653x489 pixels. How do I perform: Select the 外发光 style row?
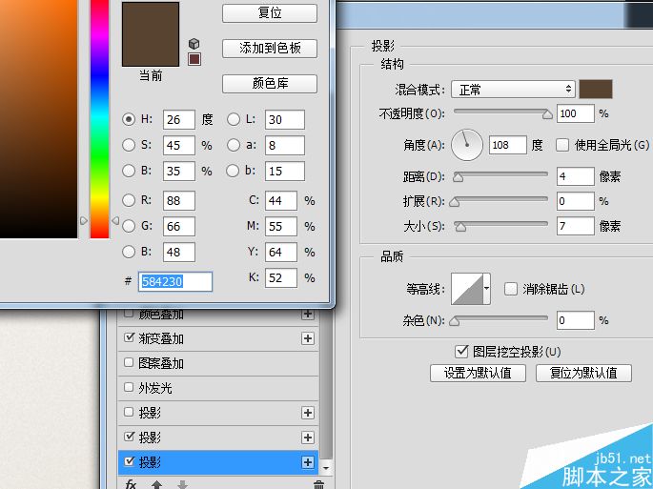point(218,388)
